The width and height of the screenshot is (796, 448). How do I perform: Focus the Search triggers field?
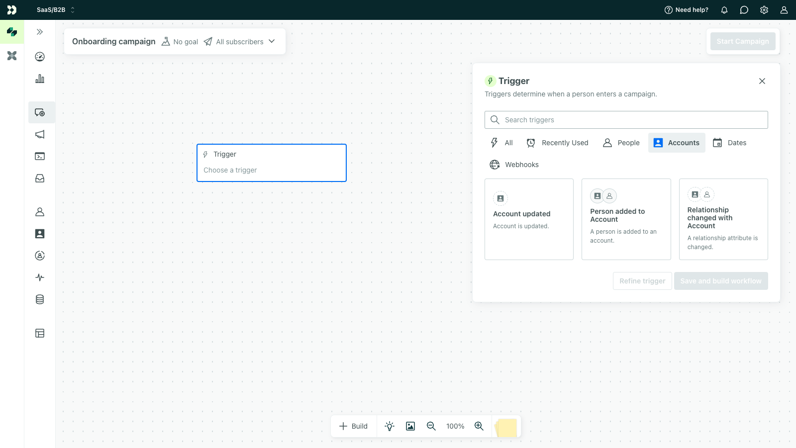point(626,120)
